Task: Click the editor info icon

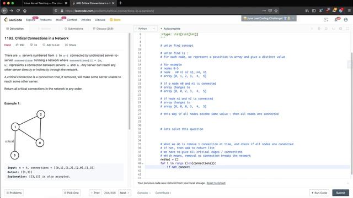Action: click(x=312, y=29)
